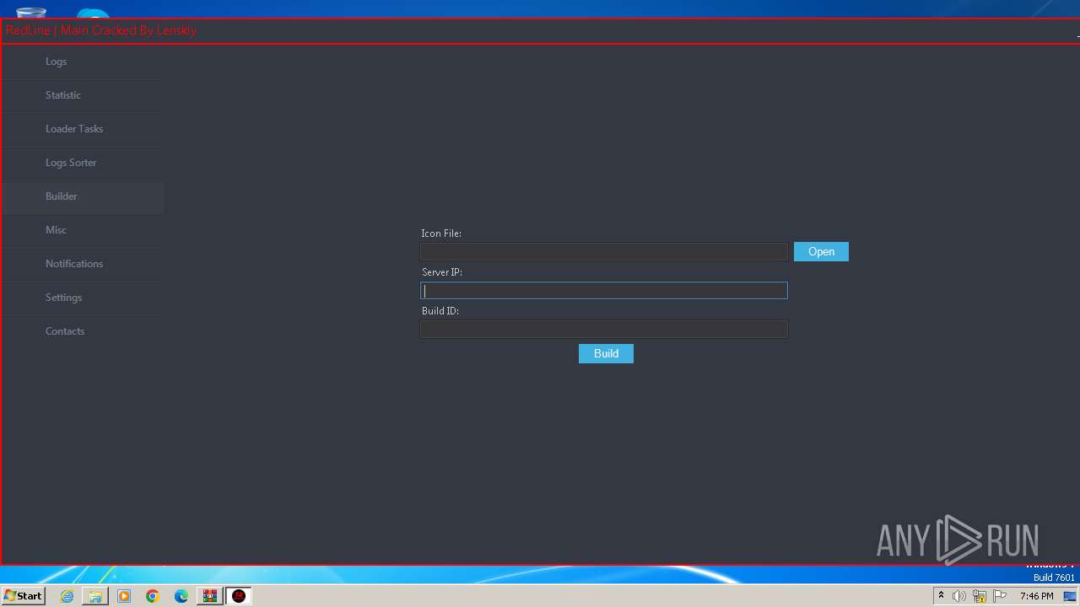Launch Google Chrome from the taskbar

coord(153,596)
